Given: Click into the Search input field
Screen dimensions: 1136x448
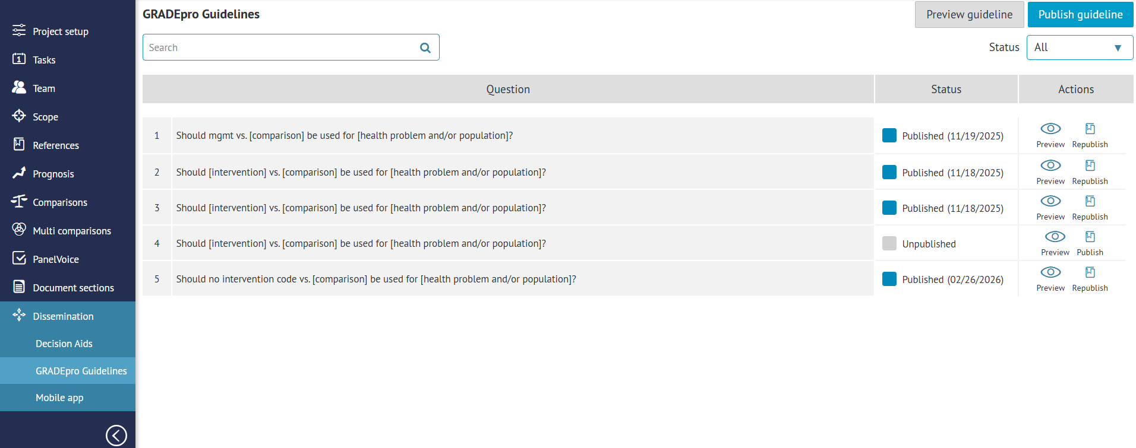Looking at the screenshot, I should [279, 47].
